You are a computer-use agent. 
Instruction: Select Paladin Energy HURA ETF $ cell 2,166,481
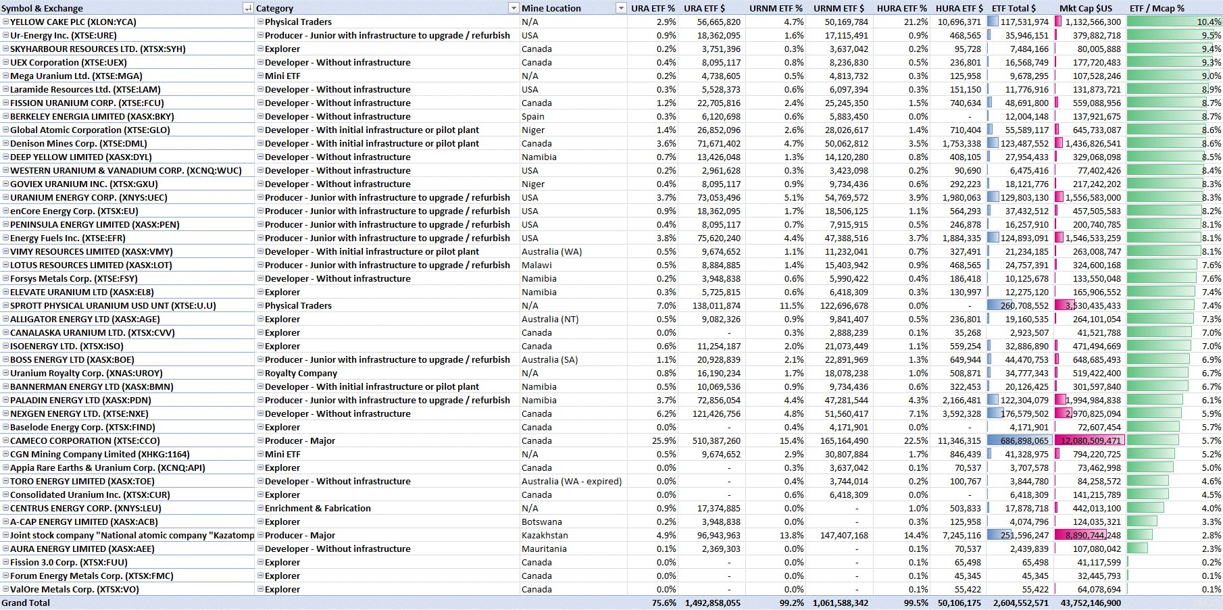[x=958, y=400]
